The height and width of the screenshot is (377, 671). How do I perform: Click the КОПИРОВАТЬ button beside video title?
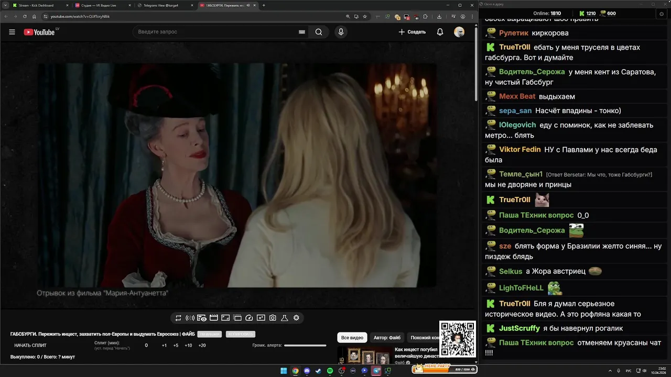pyautogui.click(x=241, y=334)
